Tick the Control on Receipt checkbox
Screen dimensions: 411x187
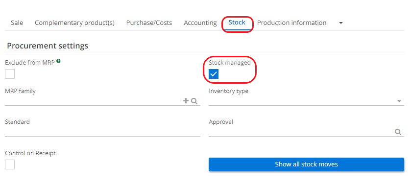tap(10, 164)
